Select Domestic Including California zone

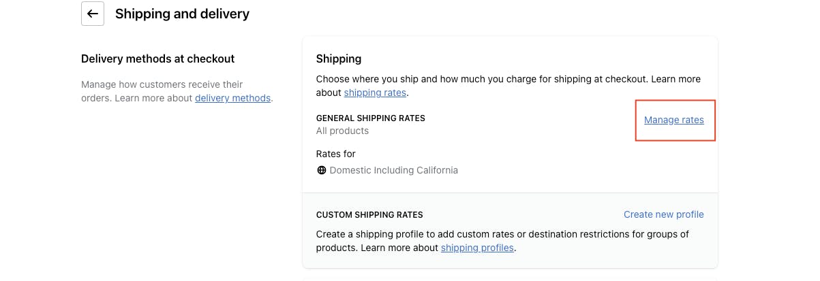click(394, 170)
